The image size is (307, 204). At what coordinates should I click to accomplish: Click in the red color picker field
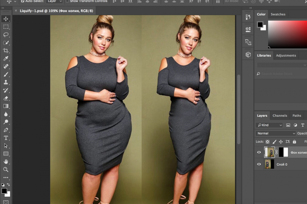click(287, 34)
